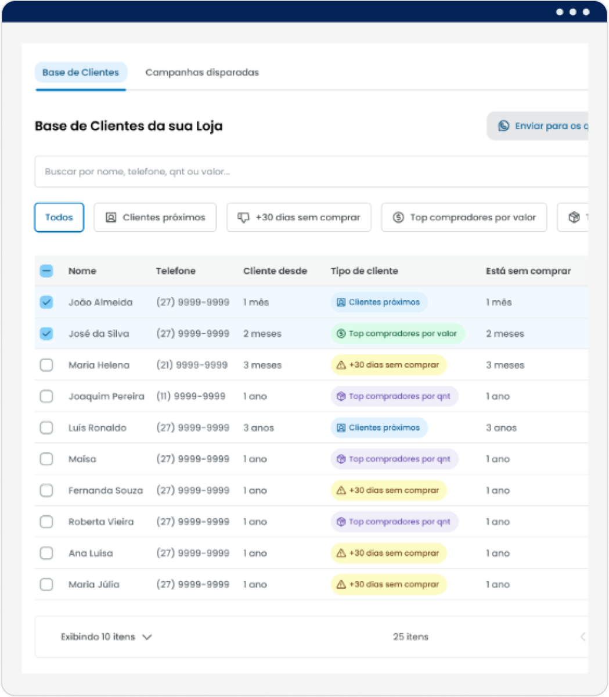Check Luís Ronaldo's row checkbox
Screen dimensions: 609x697
pos(46,427)
